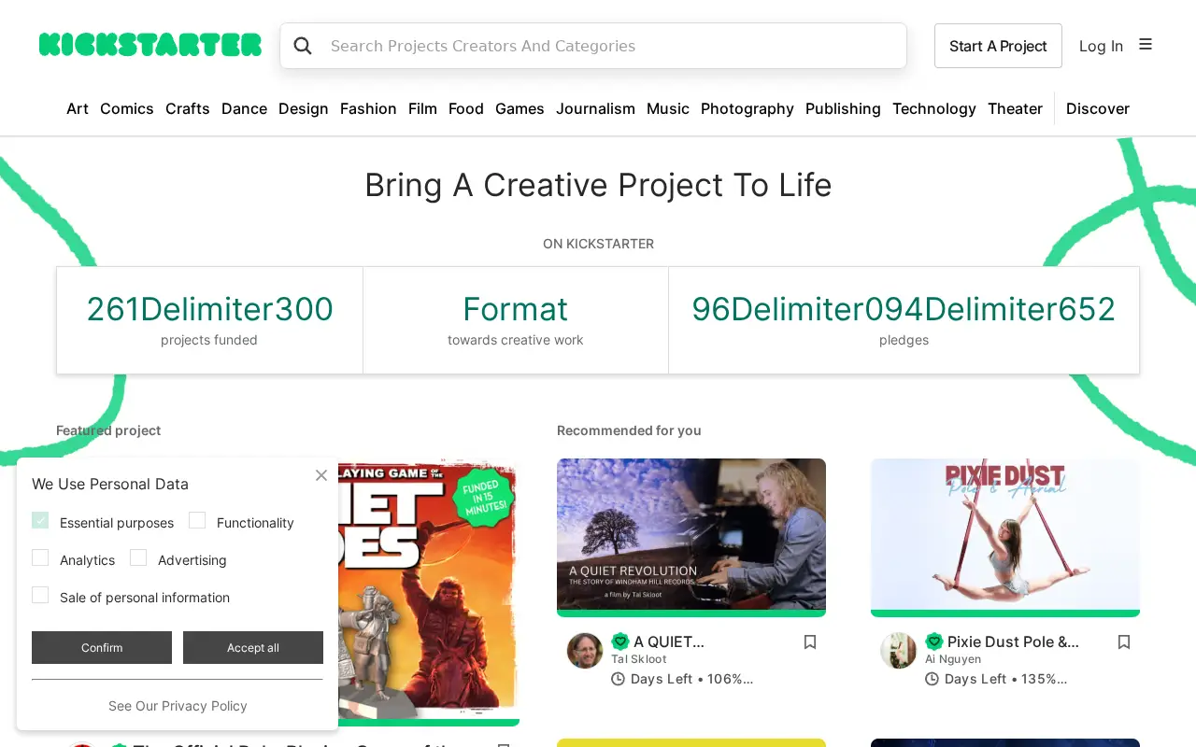Bookmark the Pixie Dust Pole project
The image size is (1196, 747).
pyautogui.click(x=1124, y=641)
